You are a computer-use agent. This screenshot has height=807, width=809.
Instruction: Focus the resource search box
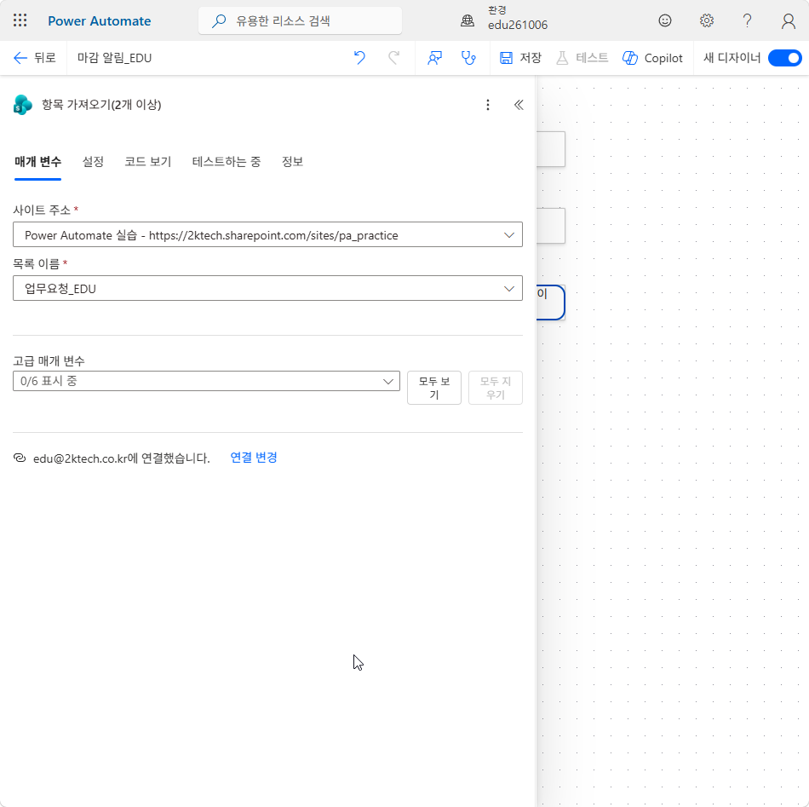coord(300,20)
